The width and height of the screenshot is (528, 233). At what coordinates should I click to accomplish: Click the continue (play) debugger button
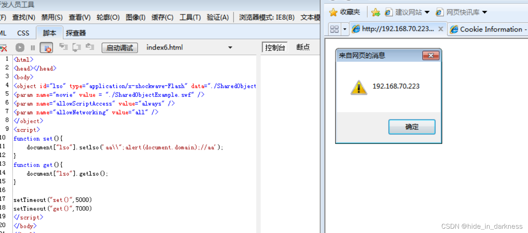point(20,47)
